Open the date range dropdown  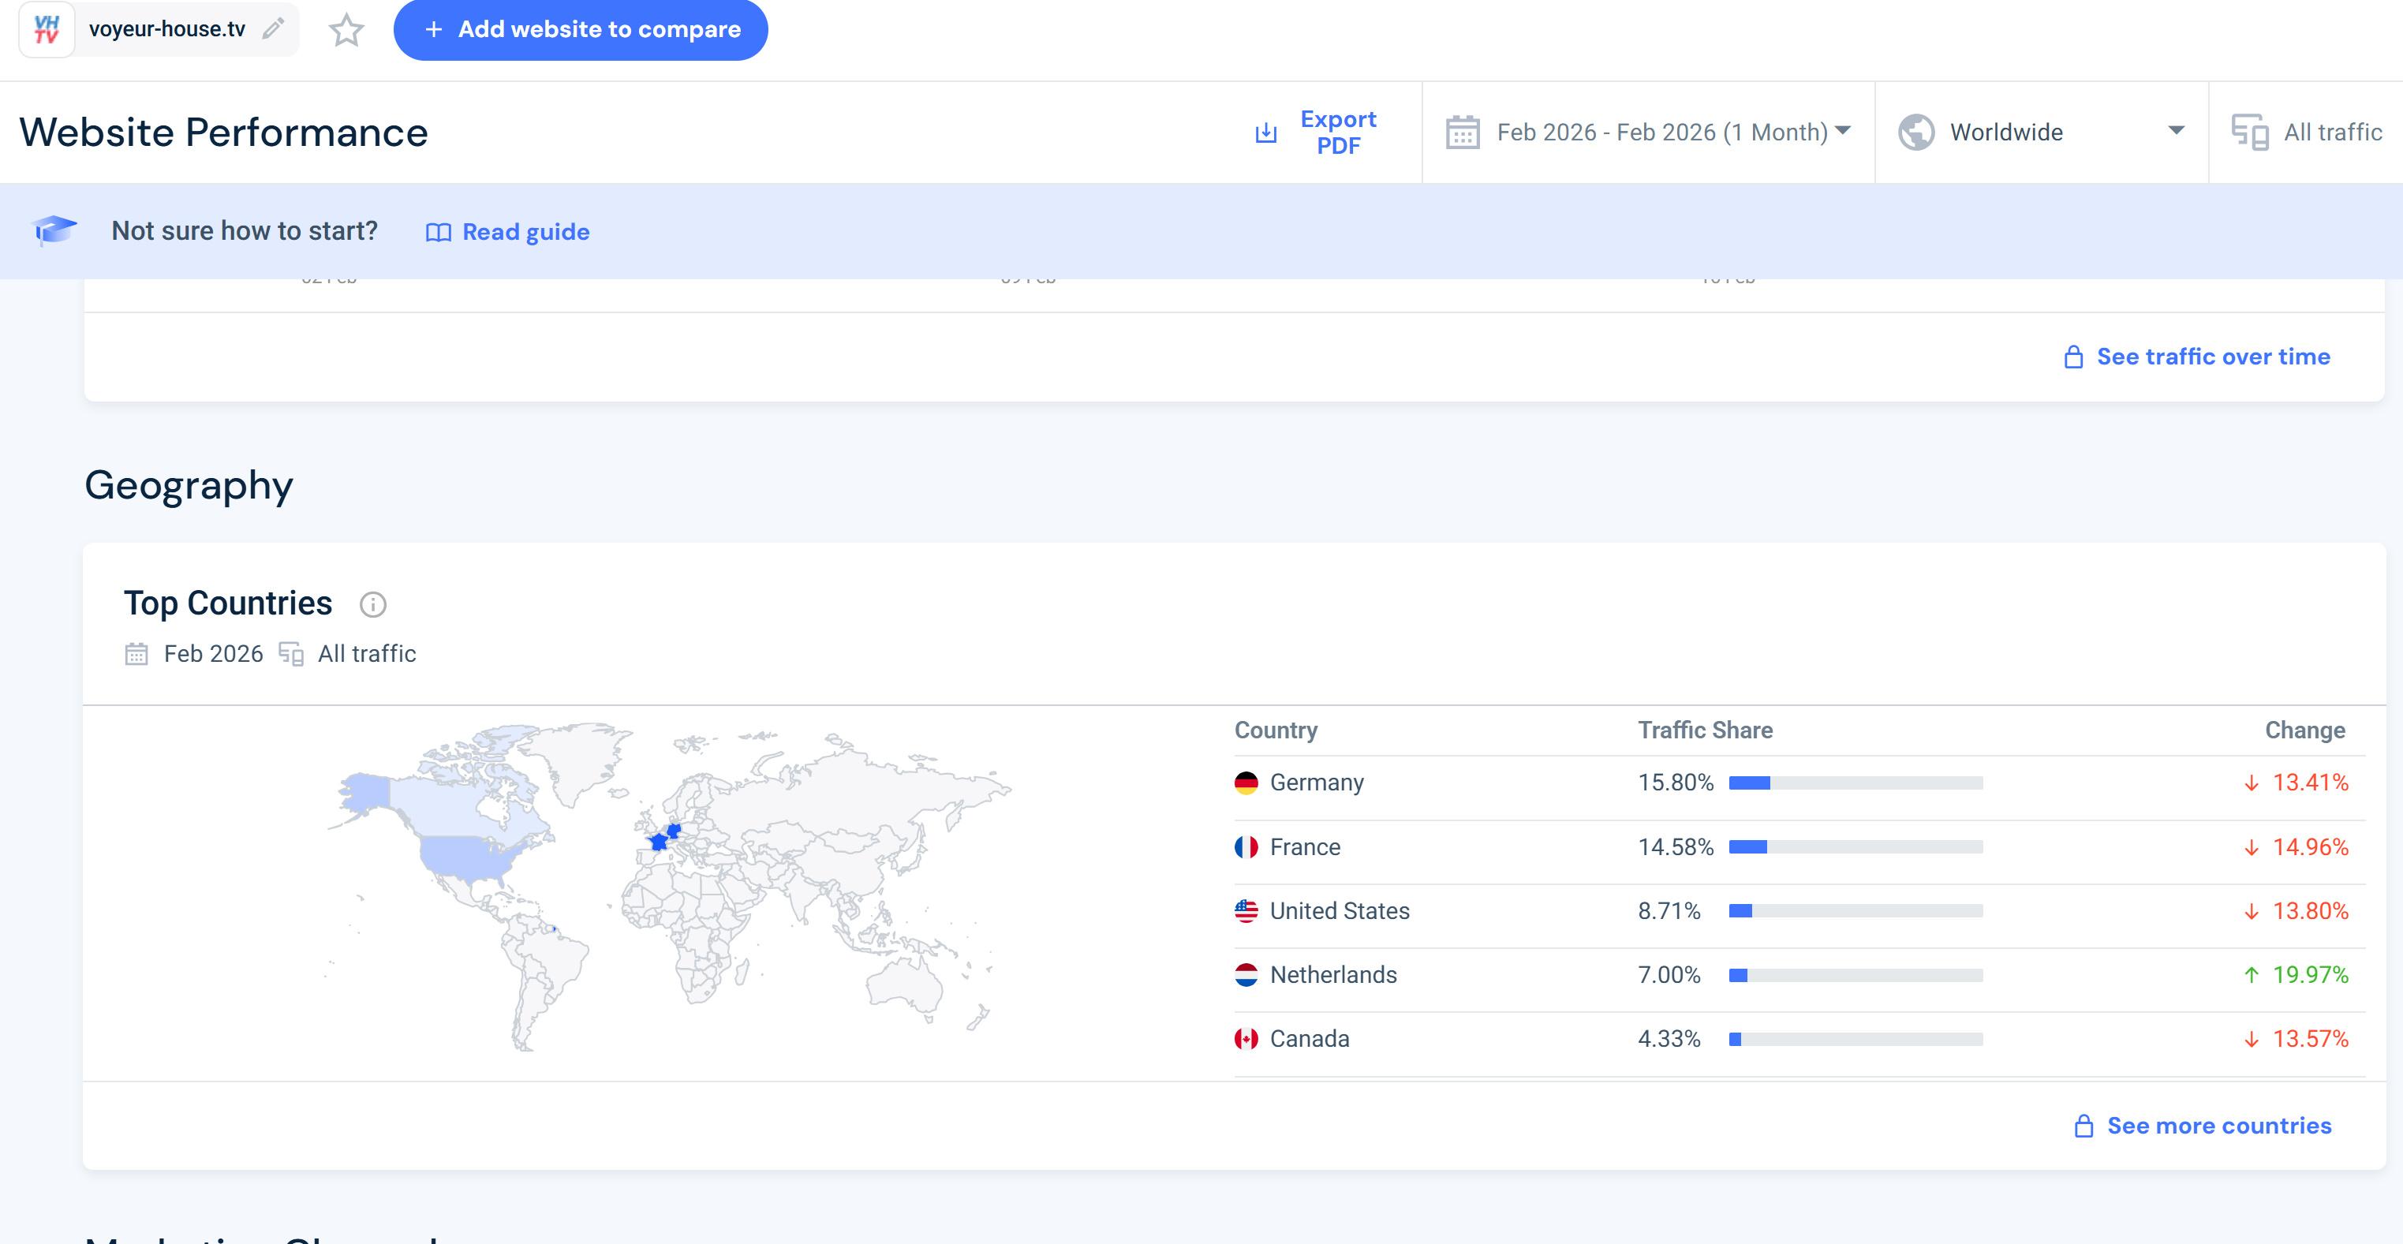(x=1662, y=133)
